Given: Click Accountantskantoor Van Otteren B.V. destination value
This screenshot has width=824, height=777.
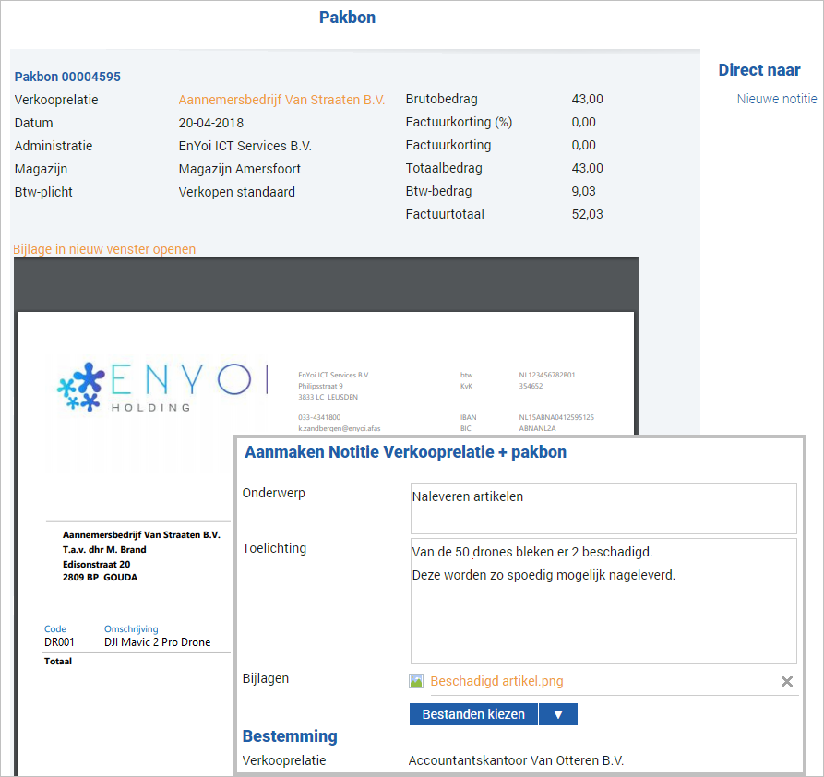Looking at the screenshot, I should tap(516, 760).
